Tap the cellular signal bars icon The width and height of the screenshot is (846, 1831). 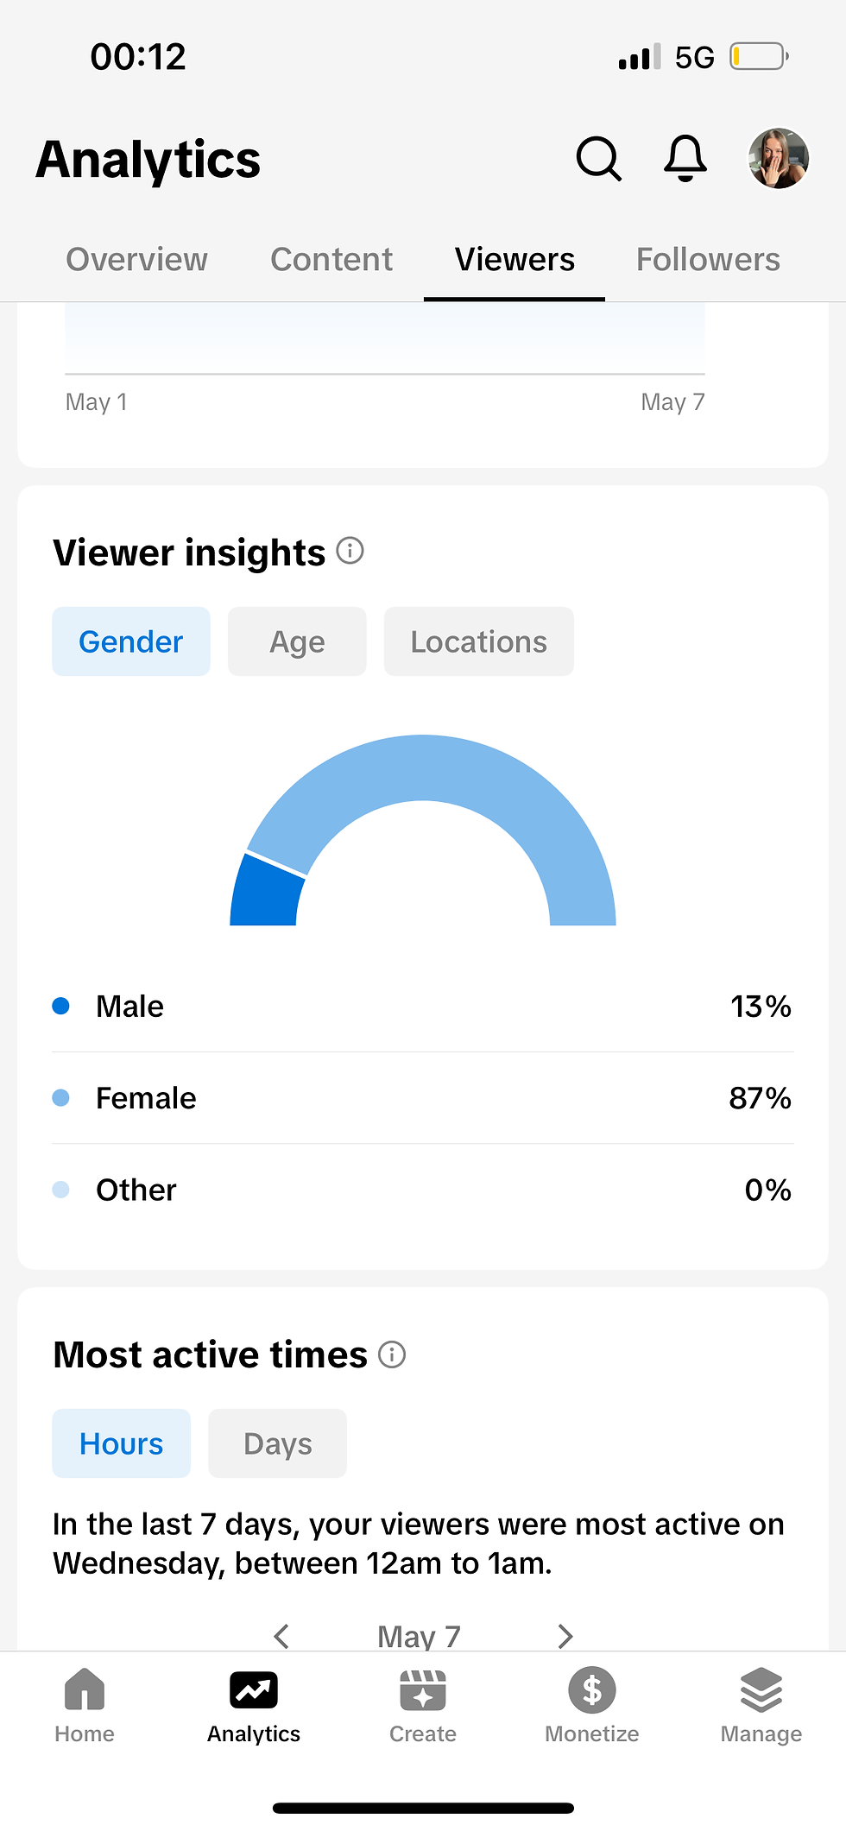tap(640, 57)
